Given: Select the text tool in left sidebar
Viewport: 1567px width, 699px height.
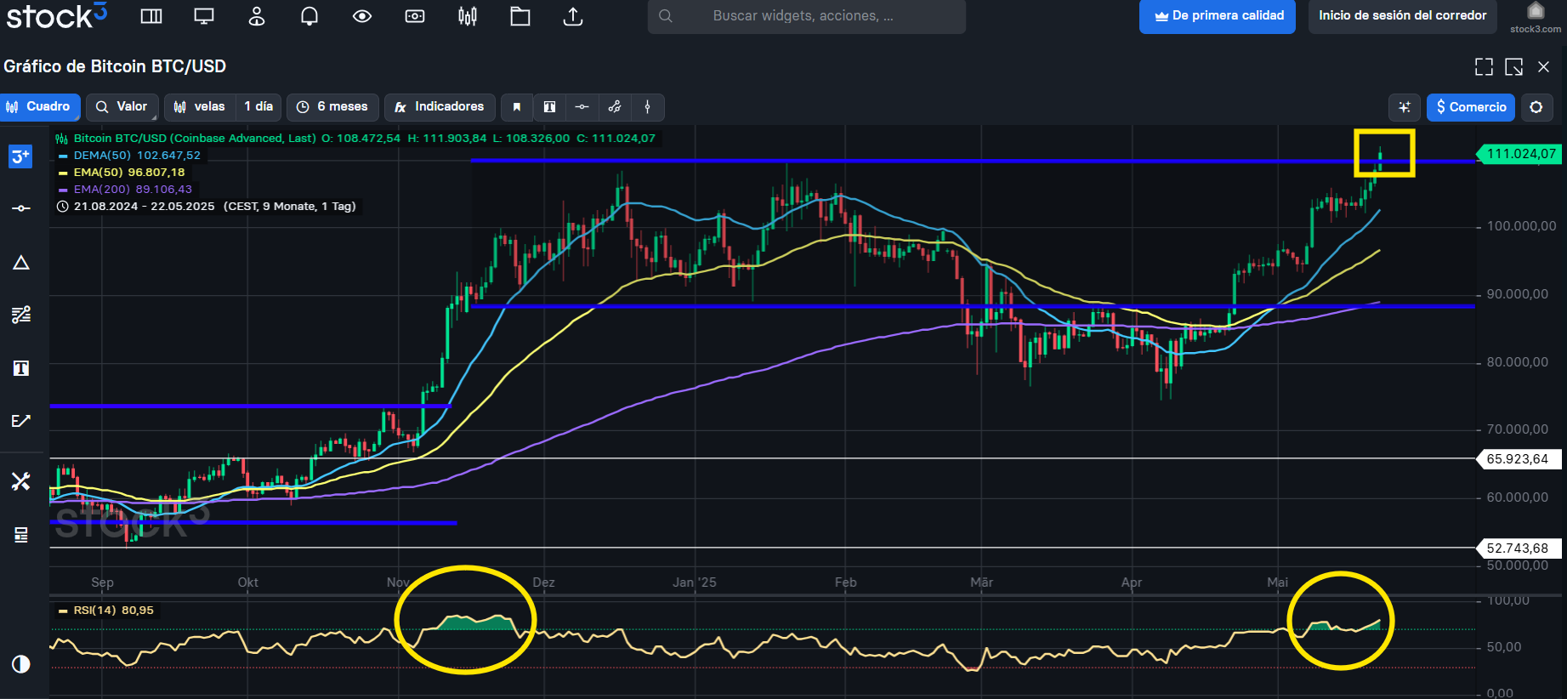Looking at the screenshot, I should [x=21, y=367].
